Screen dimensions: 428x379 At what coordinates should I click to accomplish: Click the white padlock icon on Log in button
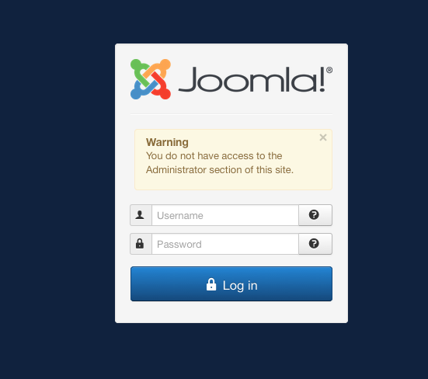[211, 284]
